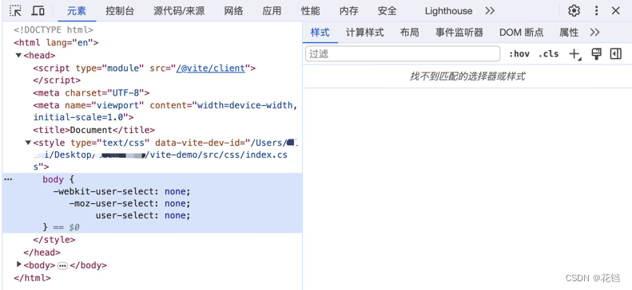Select the closing </style> tag line
The width and height of the screenshot is (632, 290).
pos(54,240)
